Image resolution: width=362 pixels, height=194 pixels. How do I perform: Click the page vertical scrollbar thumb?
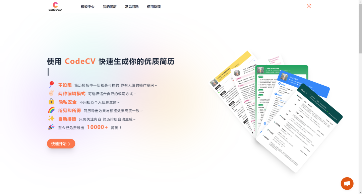(360, 28)
